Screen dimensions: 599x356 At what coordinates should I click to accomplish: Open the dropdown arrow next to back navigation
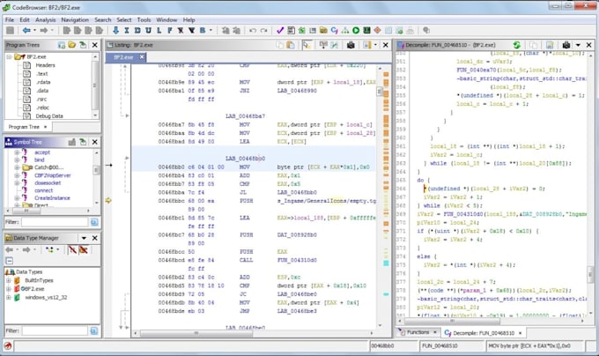(x=34, y=31)
